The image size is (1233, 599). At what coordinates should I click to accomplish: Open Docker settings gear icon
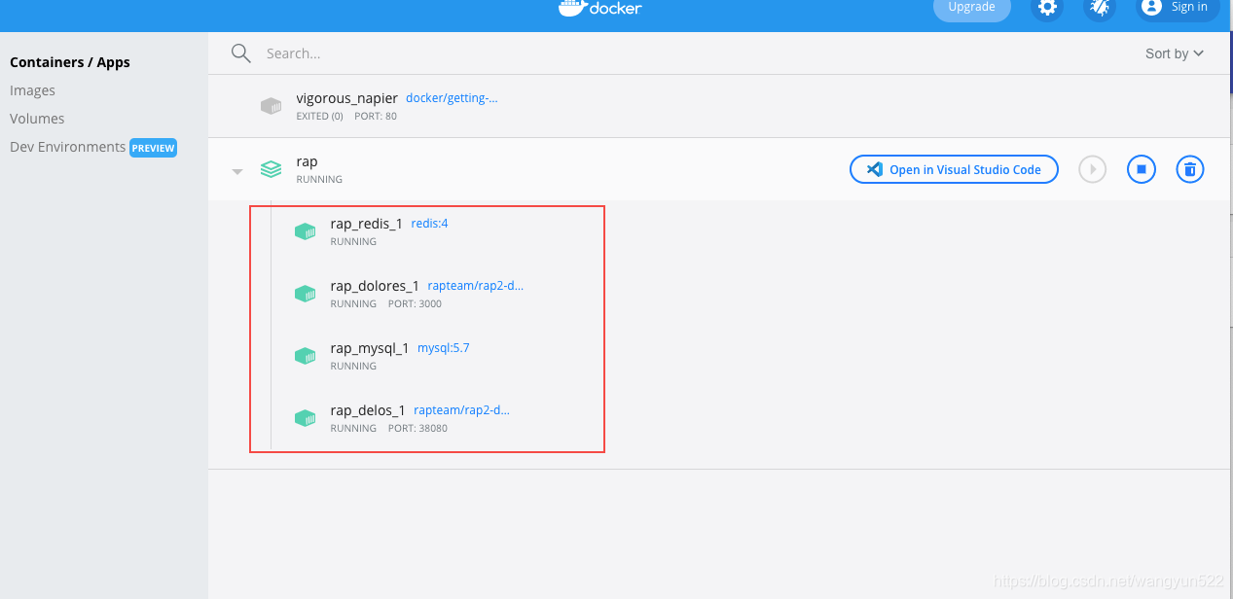(x=1046, y=8)
